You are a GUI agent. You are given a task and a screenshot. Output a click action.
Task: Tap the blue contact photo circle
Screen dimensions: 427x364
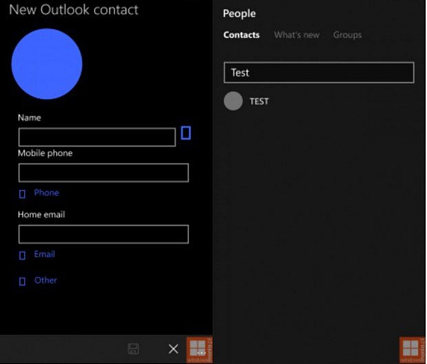click(47, 64)
